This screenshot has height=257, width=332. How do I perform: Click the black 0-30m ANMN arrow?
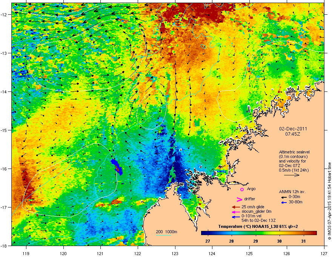[284, 197]
